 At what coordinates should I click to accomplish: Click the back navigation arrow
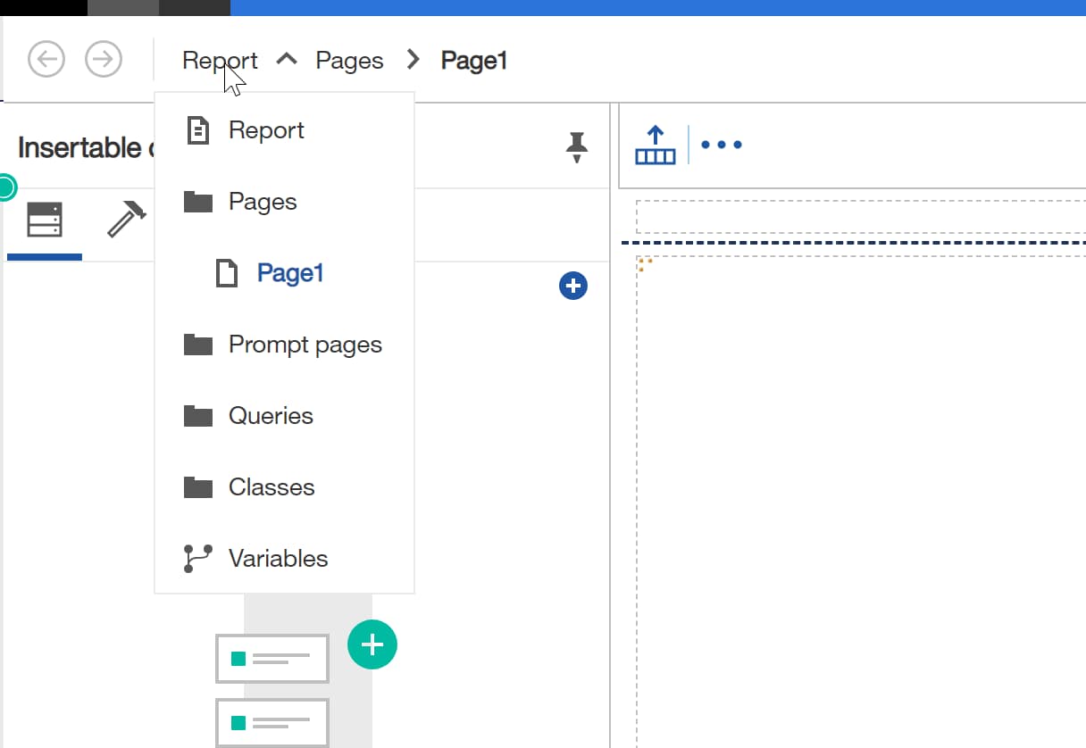(46, 60)
